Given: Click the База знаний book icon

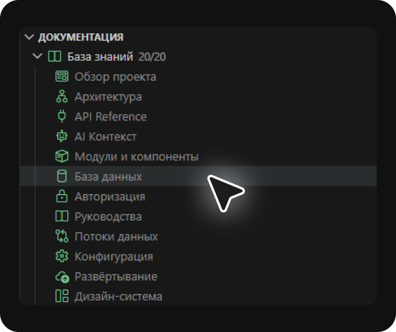Looking at the screenshot, I should (54, 57).
